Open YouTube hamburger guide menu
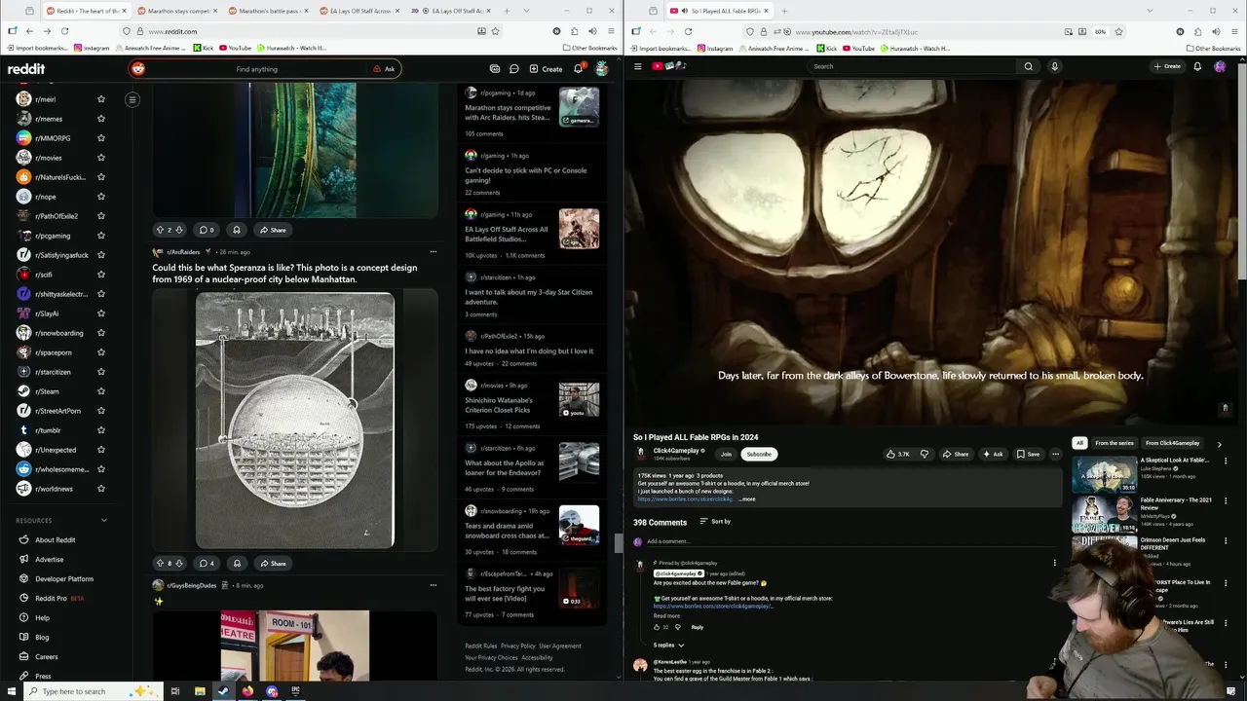The width and height of the screenshot is (1247, 701). point(638,66)
